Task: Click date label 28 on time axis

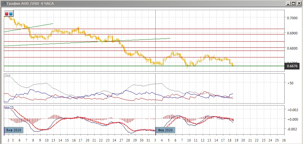Action: (128, 140)
